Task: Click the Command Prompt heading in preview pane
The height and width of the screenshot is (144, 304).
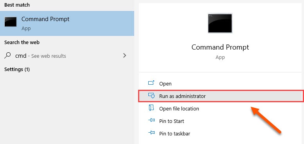Action: click(220, 47)
